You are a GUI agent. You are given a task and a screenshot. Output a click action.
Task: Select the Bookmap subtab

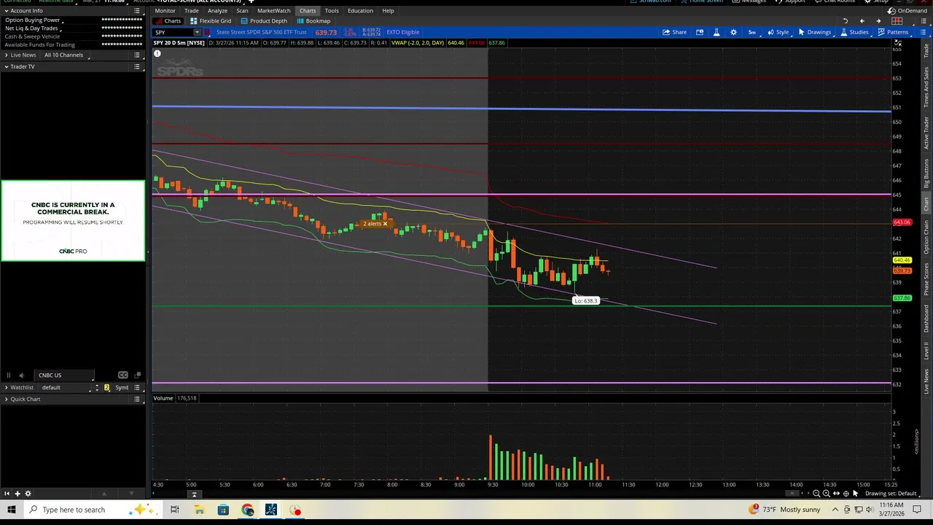pyautogui.click(x=313, y=20)
